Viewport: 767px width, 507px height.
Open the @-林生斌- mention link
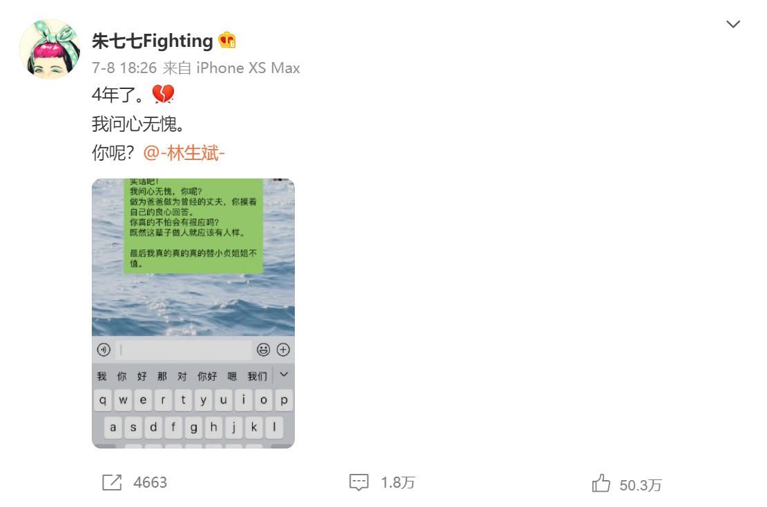tap(182, 153)
